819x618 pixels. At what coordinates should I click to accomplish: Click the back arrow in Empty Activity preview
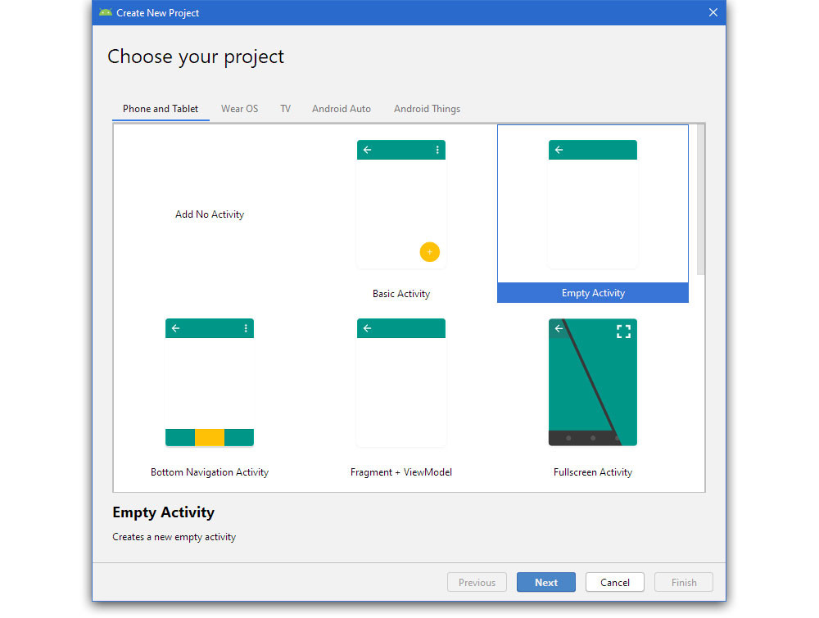point(559,150)
